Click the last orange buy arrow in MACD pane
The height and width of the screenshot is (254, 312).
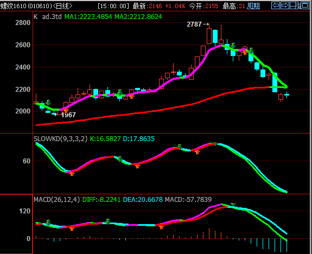pyautogui.click(x=161, y=226)
